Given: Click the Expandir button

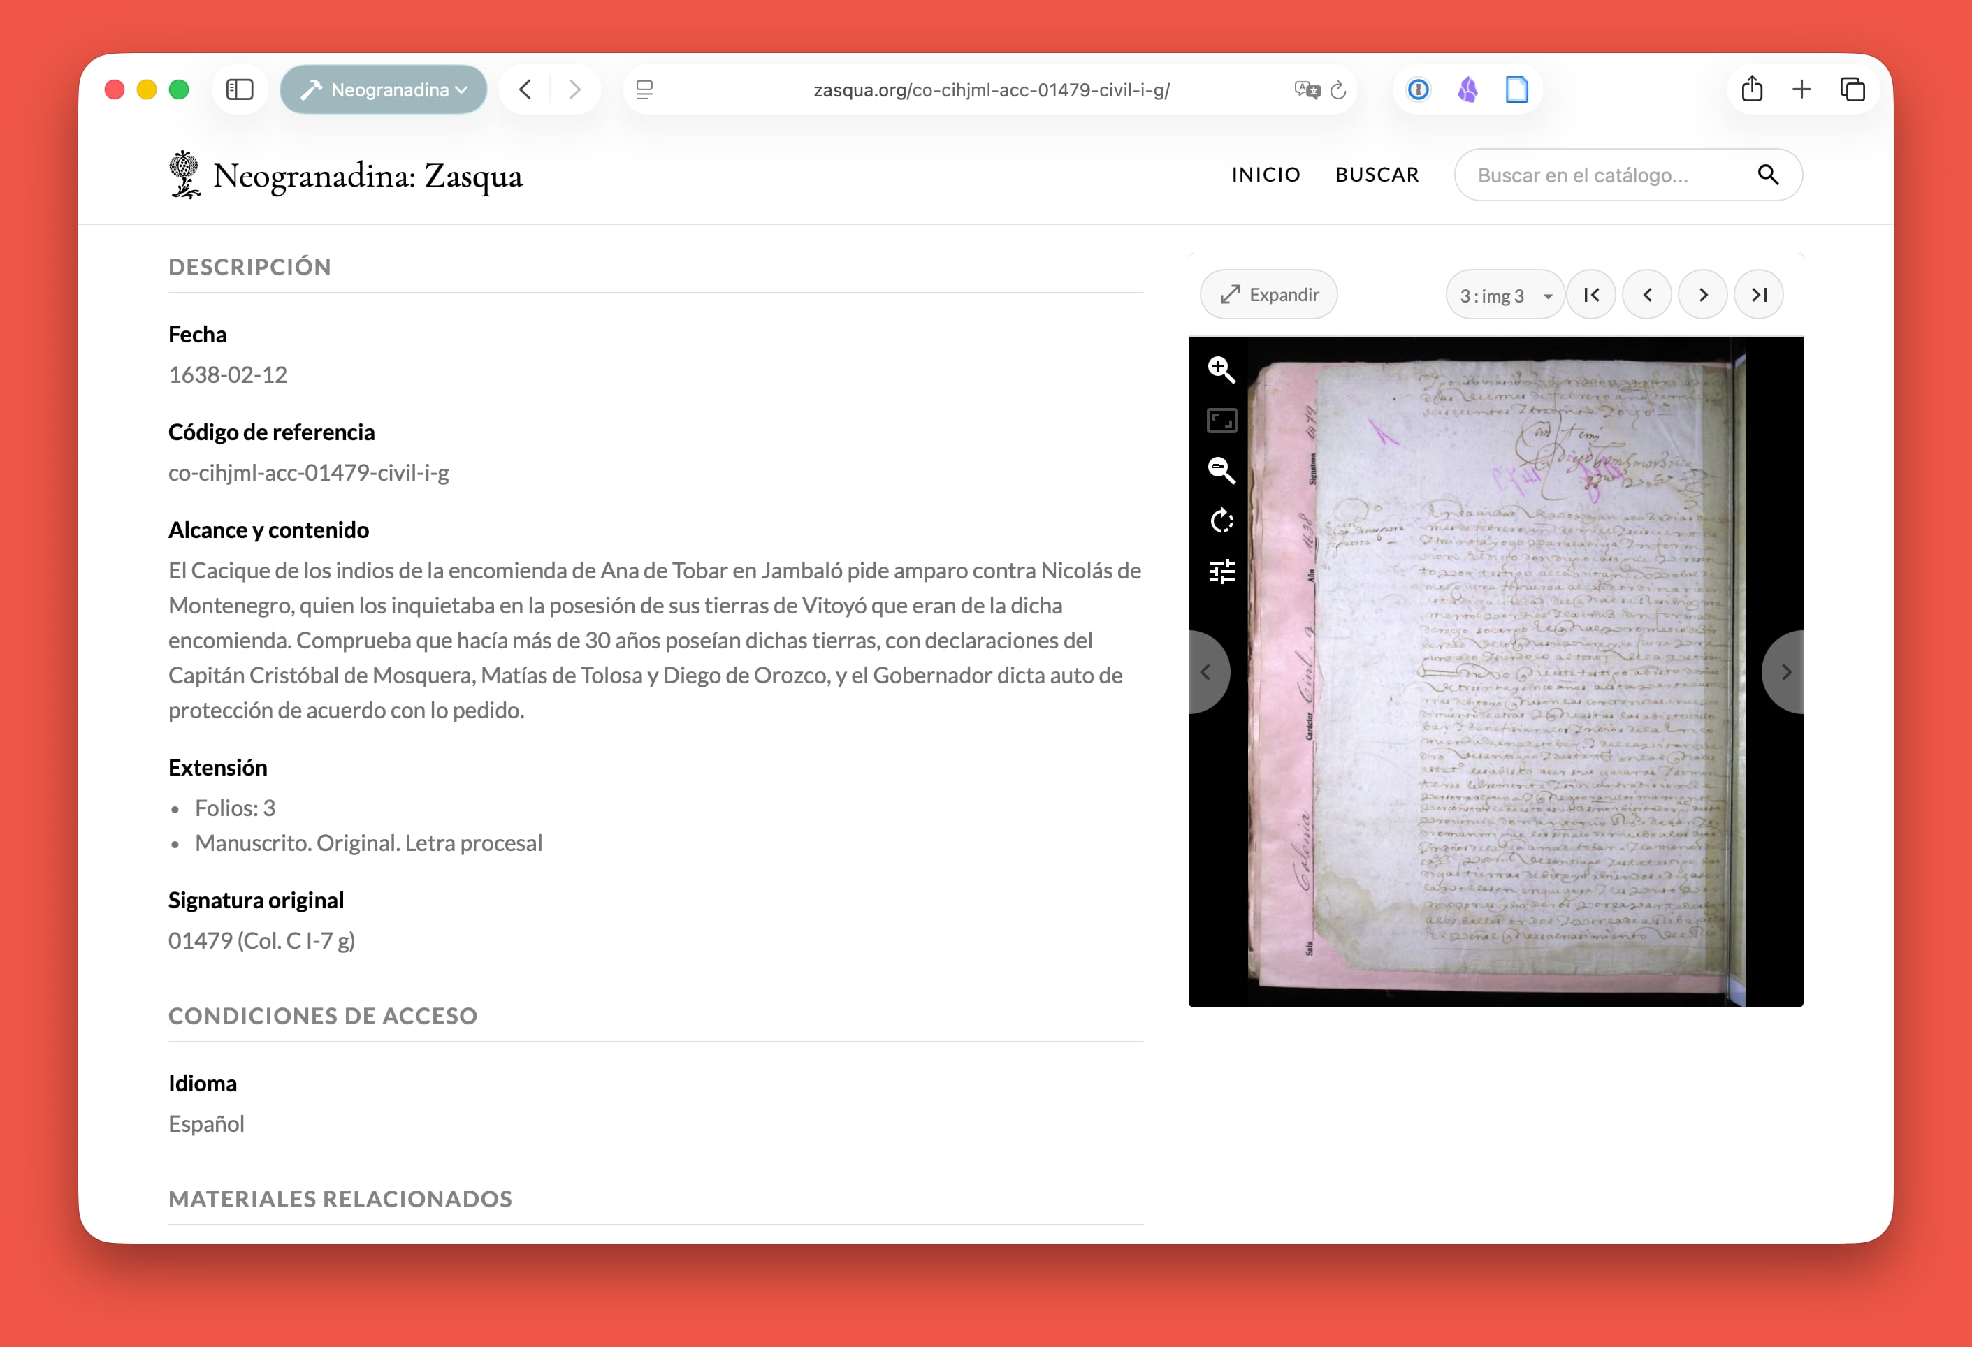Looking at the screenshot, I should pos(1268,296).
